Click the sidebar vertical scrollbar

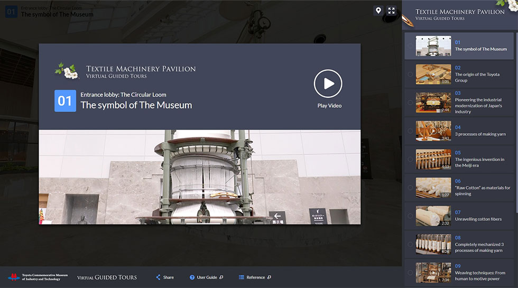tap(516, 122)
